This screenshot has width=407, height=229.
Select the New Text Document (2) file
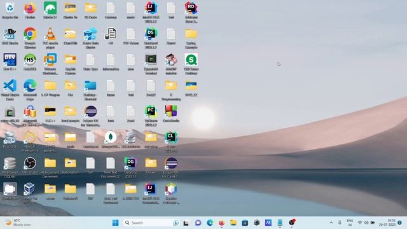111,167
